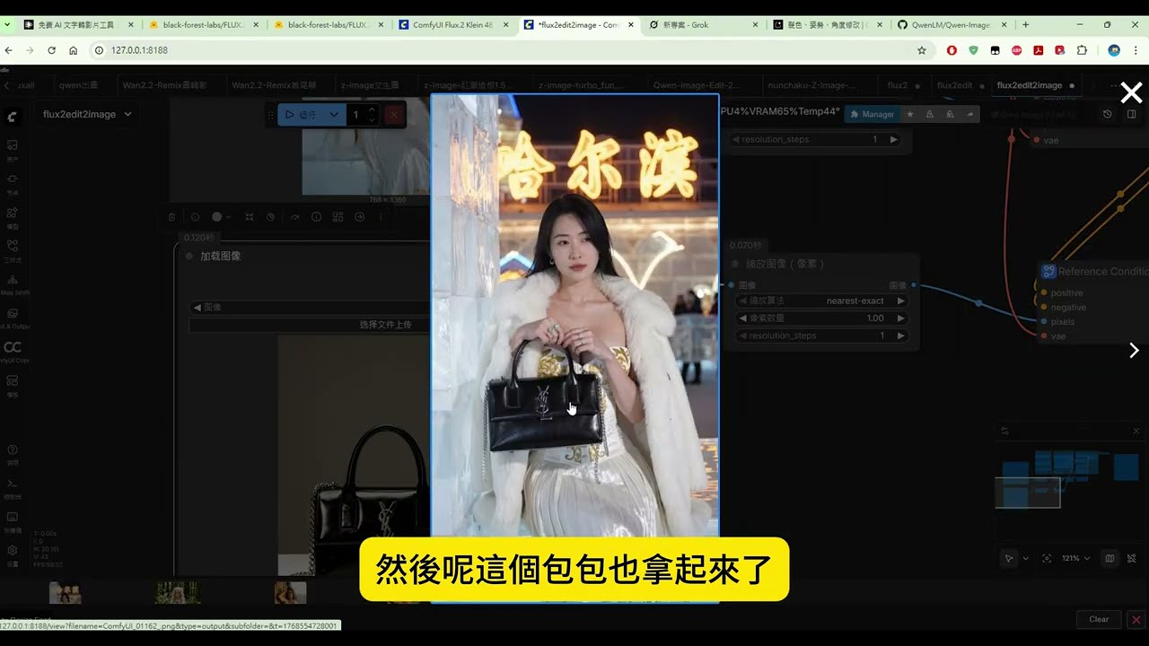
Task: Cancel the current run with red X
Action: 393,115
